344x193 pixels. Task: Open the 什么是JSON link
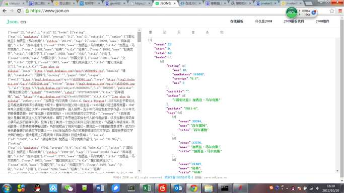[263, 22]
